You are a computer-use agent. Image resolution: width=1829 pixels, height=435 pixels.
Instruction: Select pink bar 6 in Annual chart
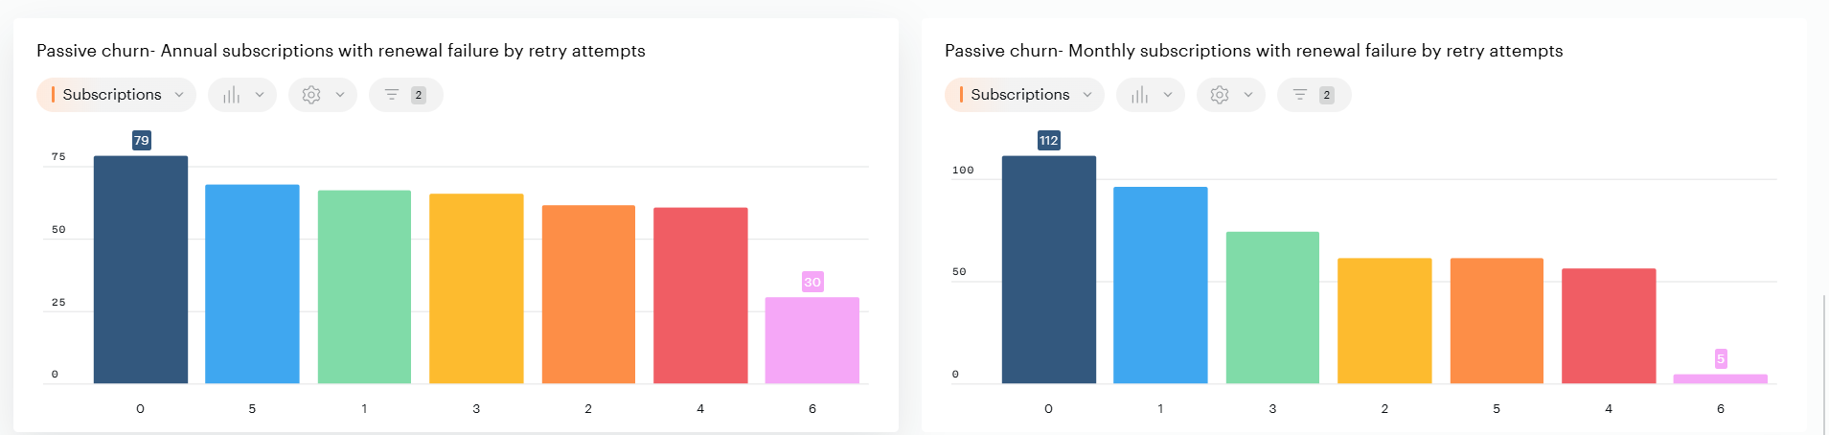[812, 340]
